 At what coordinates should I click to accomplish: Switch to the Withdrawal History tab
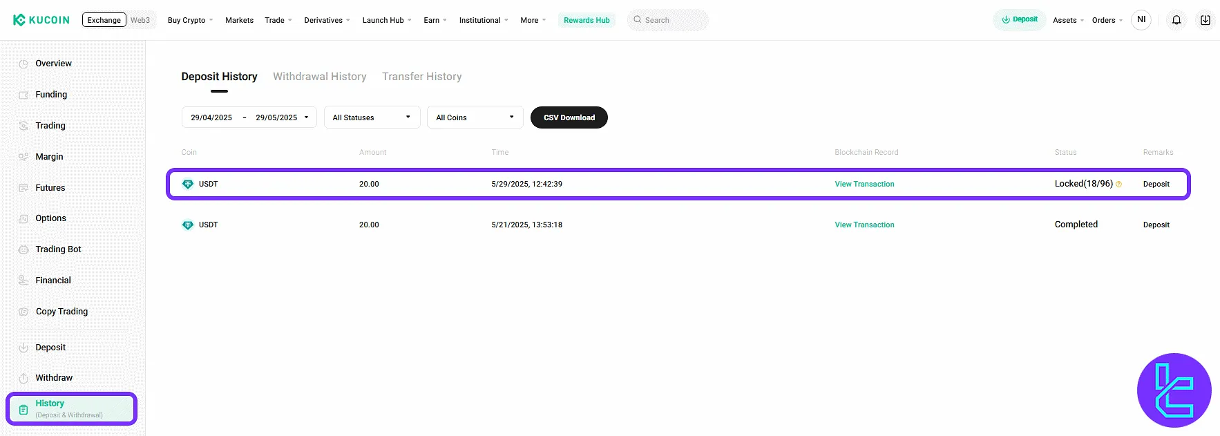[320, 77]
